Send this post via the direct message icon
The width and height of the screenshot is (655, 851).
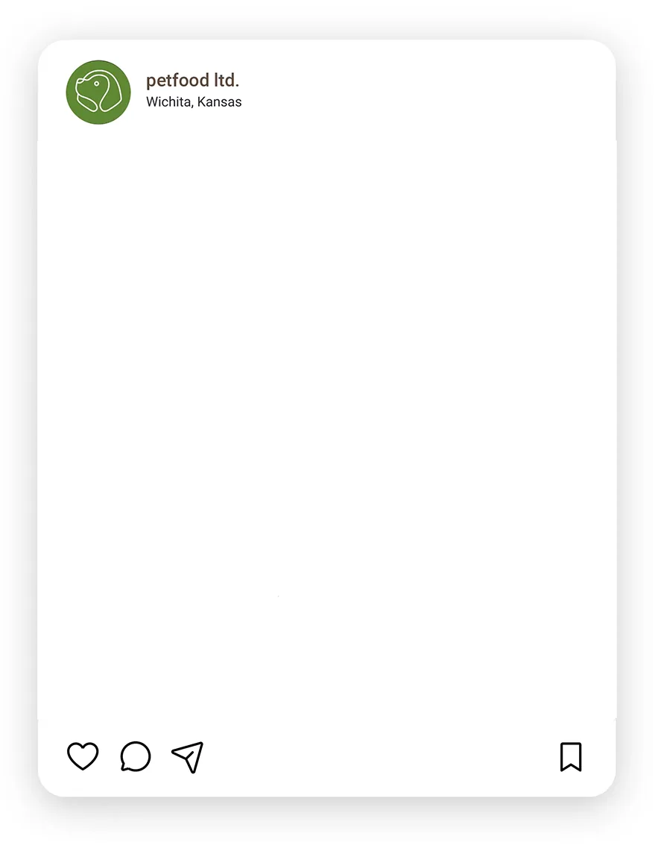pyautogui.click(x=188, y=756)
